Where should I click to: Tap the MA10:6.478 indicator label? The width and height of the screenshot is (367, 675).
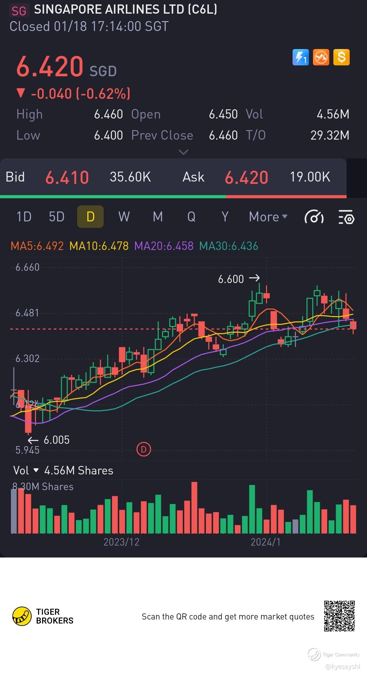pos(99,246)
